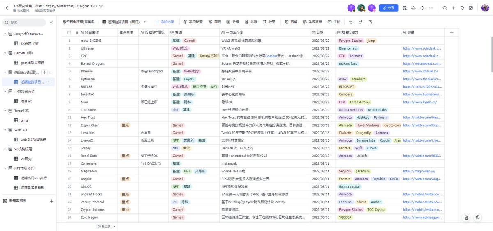Collapse the 小群项目分析 tree group
The width and height of the screenshot is (493, 231).
[5, 91]
